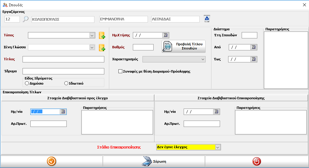Open the calendar for Έως date

point(253,59)
